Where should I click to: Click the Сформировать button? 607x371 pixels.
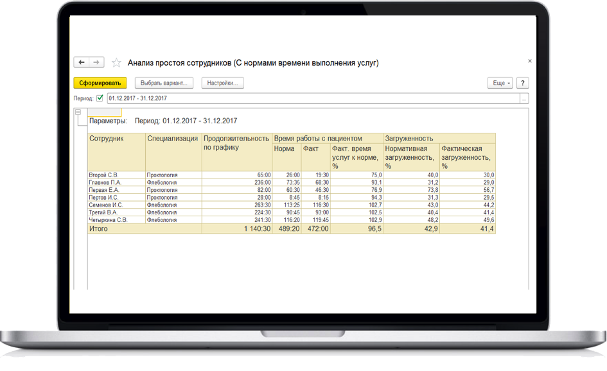(100, 83)
